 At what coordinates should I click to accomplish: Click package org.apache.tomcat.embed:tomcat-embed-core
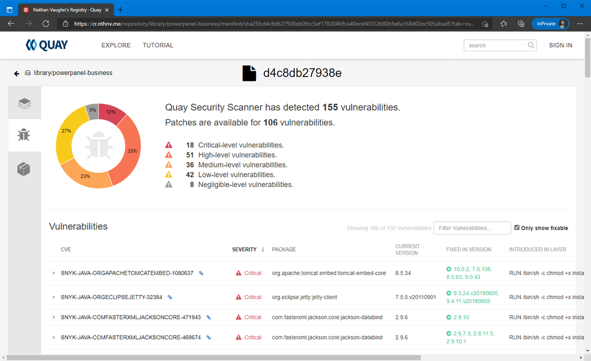click(329, 273)
